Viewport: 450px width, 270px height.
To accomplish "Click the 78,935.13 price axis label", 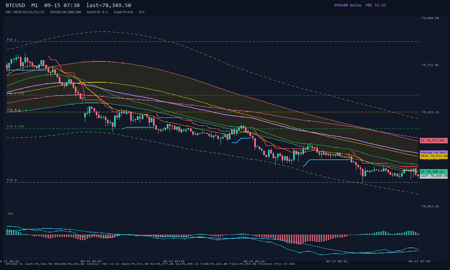I will pos(430,113).
